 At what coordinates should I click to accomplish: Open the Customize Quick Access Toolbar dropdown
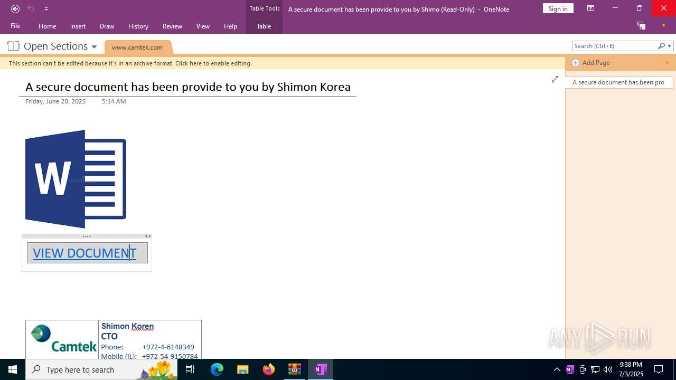point(46,9)
